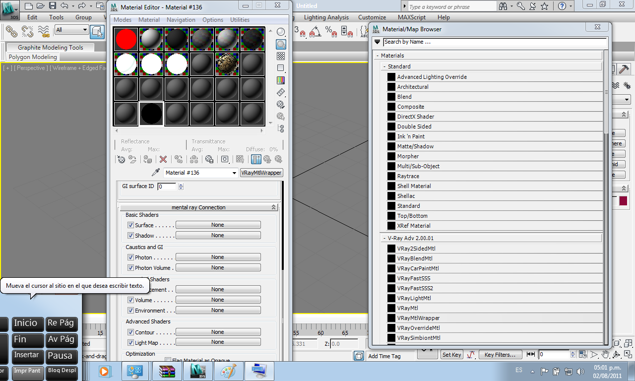Click the Percent Snap toggle icon

tap(331, 31)
